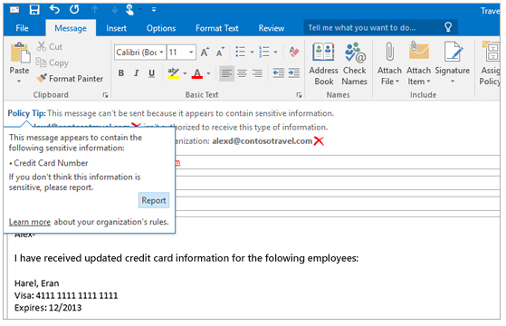Open the Format Text tab
The width and height of the screenshot is (506, 326).
(217, 28)
